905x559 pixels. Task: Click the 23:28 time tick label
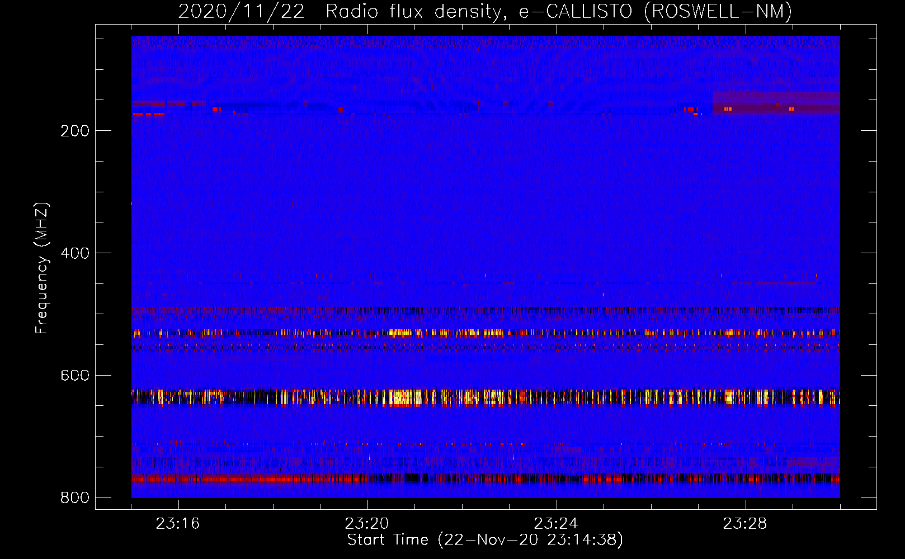click(745, 524)
